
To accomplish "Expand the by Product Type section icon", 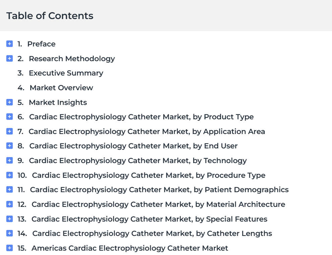I will click(x=9, y=116).
